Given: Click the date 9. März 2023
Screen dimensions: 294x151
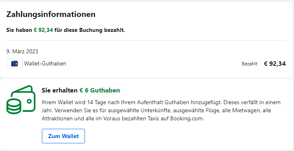Looking at the screenshot, I should pyautogui.click(x=22, y=51).
